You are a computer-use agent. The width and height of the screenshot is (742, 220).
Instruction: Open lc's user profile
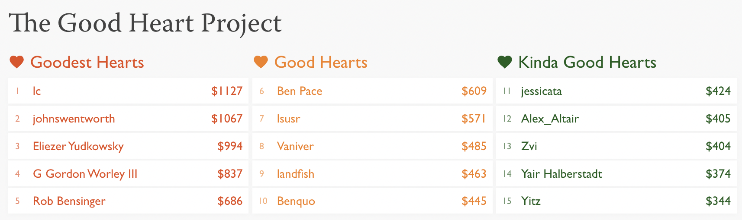[37, 91]
